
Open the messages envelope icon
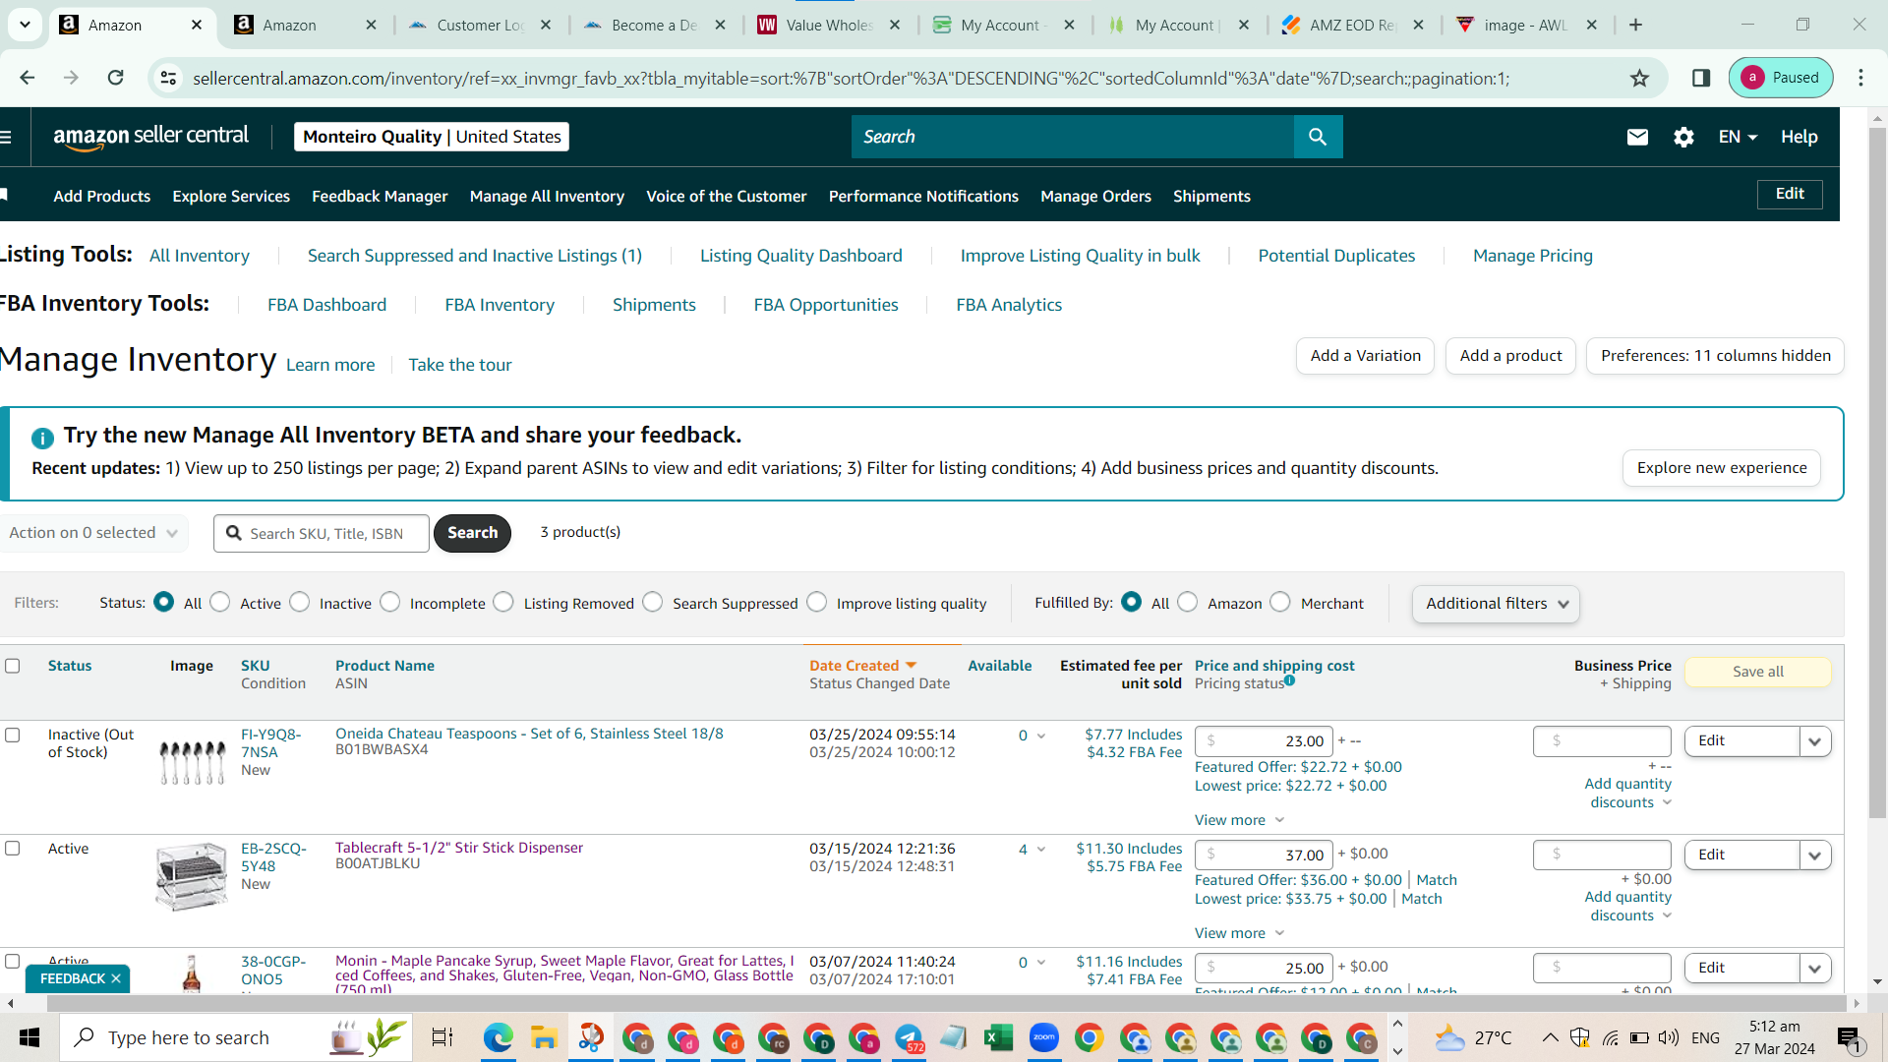point(1637,137)
